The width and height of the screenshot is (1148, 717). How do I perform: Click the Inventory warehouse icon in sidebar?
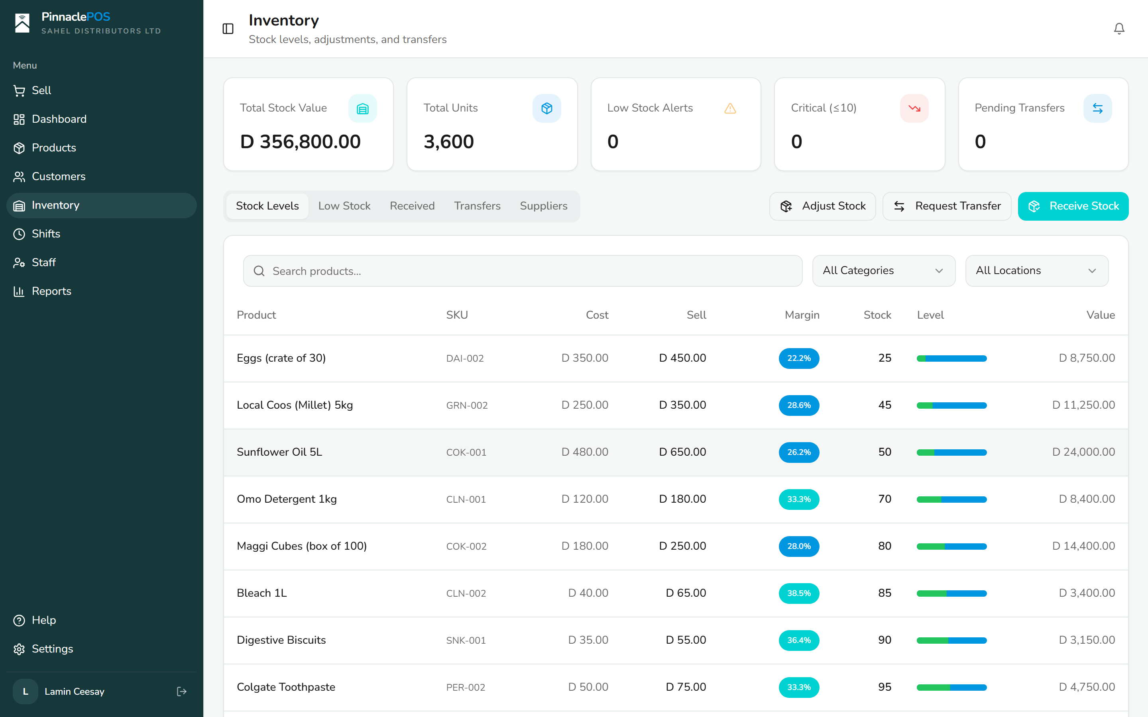(x=19, y=205)
